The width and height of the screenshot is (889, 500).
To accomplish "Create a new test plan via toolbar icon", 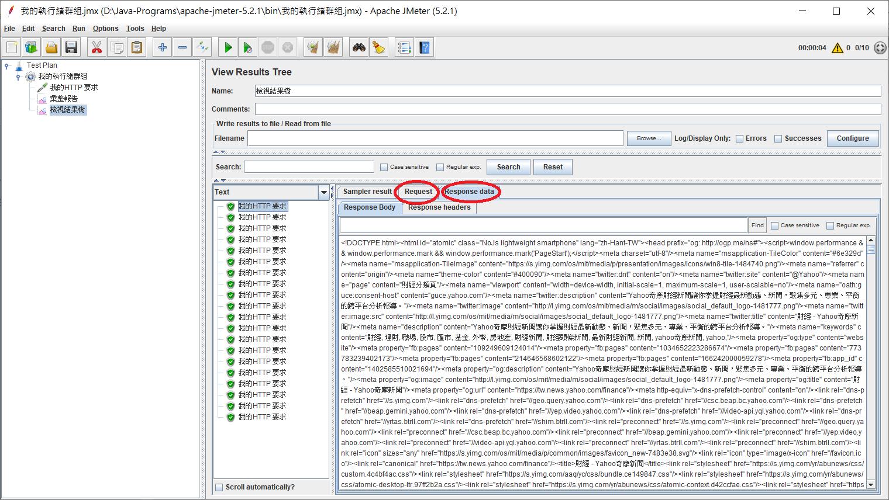I will coord(12,47).
